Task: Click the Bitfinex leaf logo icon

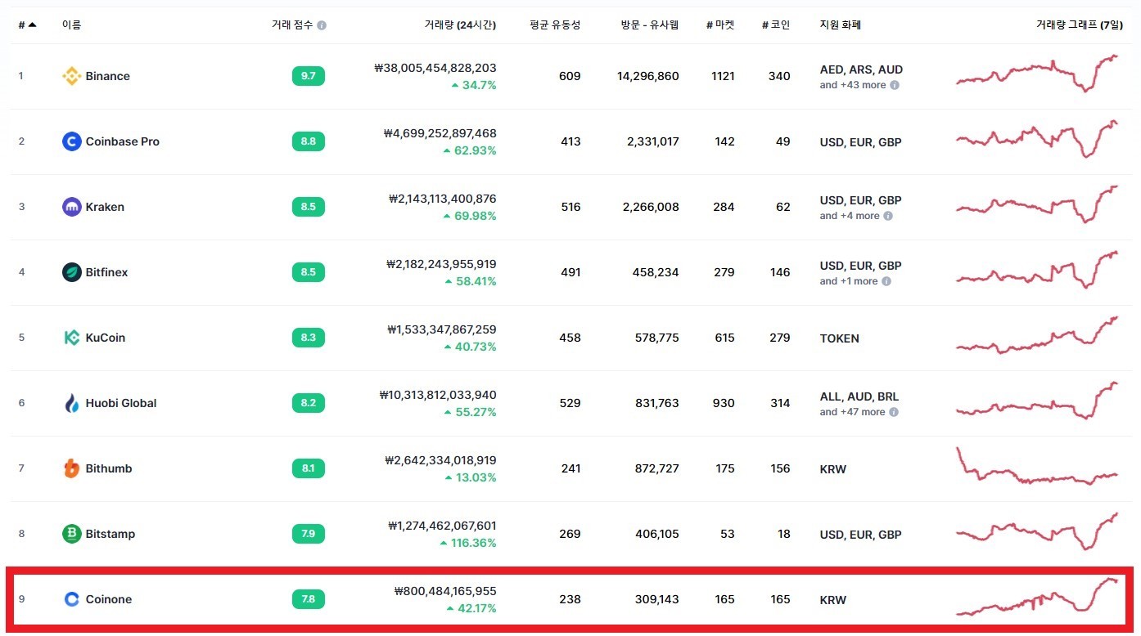Action: coord(72,272)
